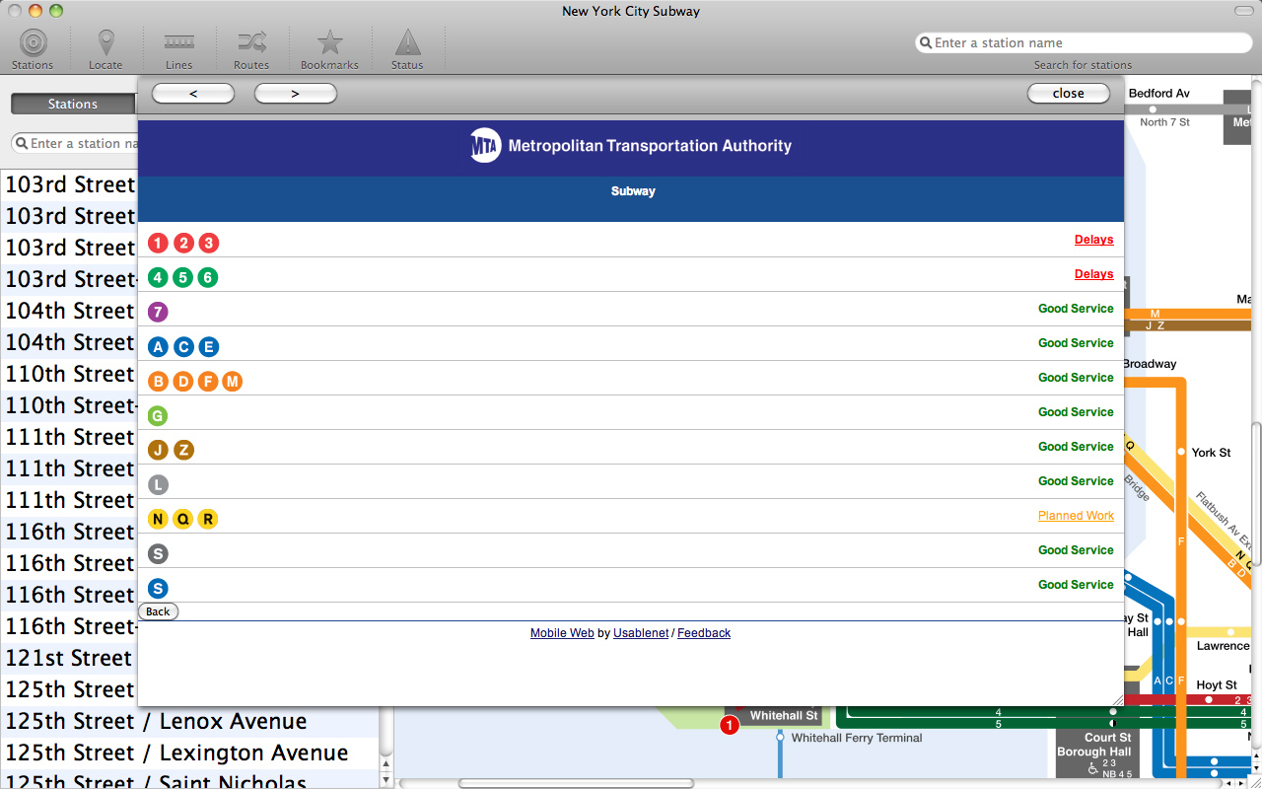Click the red 1 marker near Whitehall St
The height and width of the screenshot is (789, 1262).
coord(730,727)
